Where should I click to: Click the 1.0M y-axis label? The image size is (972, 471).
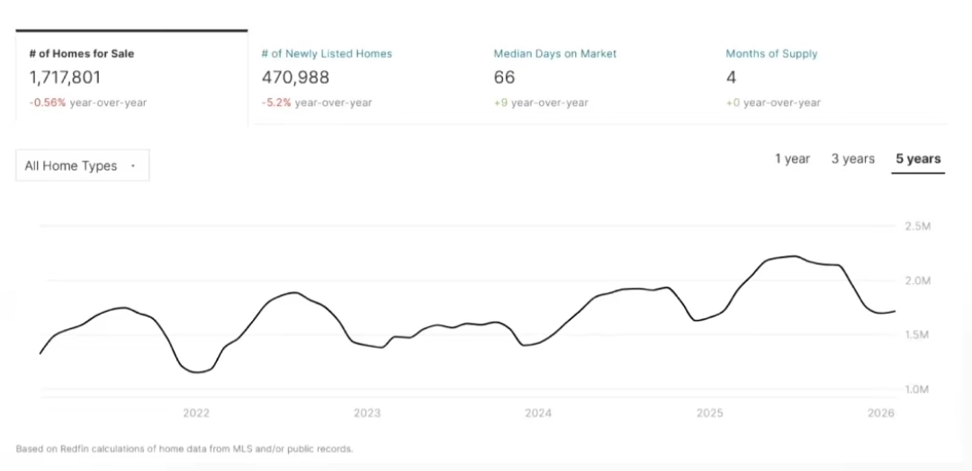point(917,389)
